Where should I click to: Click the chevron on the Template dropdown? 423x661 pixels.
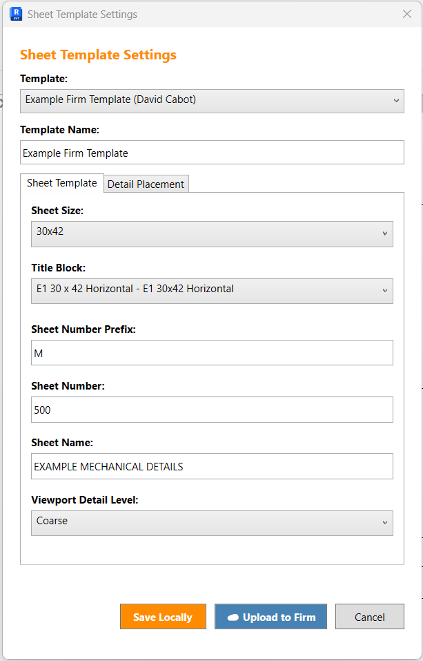click(397, 101)
